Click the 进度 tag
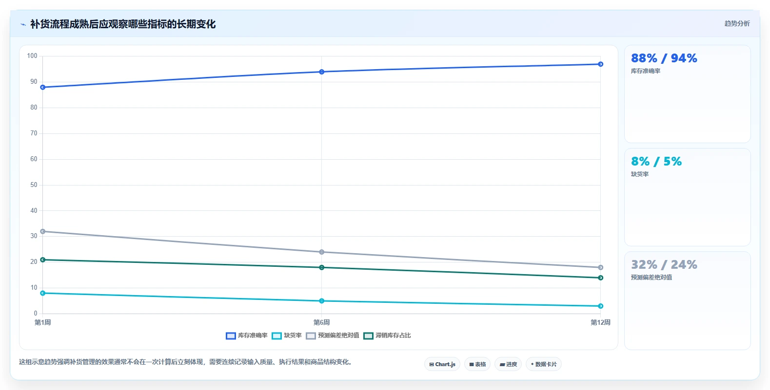 [x=508, y=364]
